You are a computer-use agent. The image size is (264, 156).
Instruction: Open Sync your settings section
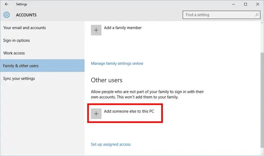(42, 78)
